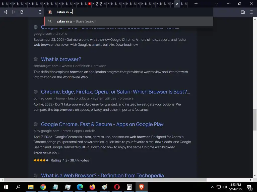
Task: Click globe favicon beside PCMag result
Action: coord(36,91)
